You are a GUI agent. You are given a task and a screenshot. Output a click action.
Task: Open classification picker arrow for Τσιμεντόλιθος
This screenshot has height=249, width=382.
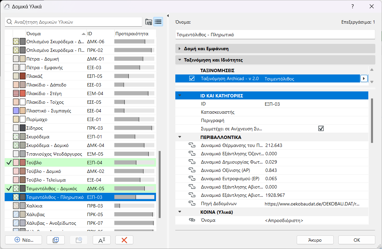coord(364,79)
